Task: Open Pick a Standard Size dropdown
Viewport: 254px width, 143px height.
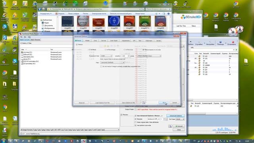Action: click(149, 56)
